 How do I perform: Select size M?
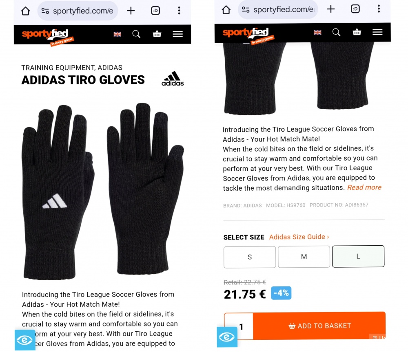304,257
